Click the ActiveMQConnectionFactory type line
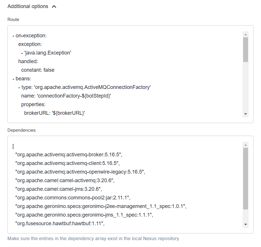Viewport: 261px width, 247px height. click(x=85, y=87)
